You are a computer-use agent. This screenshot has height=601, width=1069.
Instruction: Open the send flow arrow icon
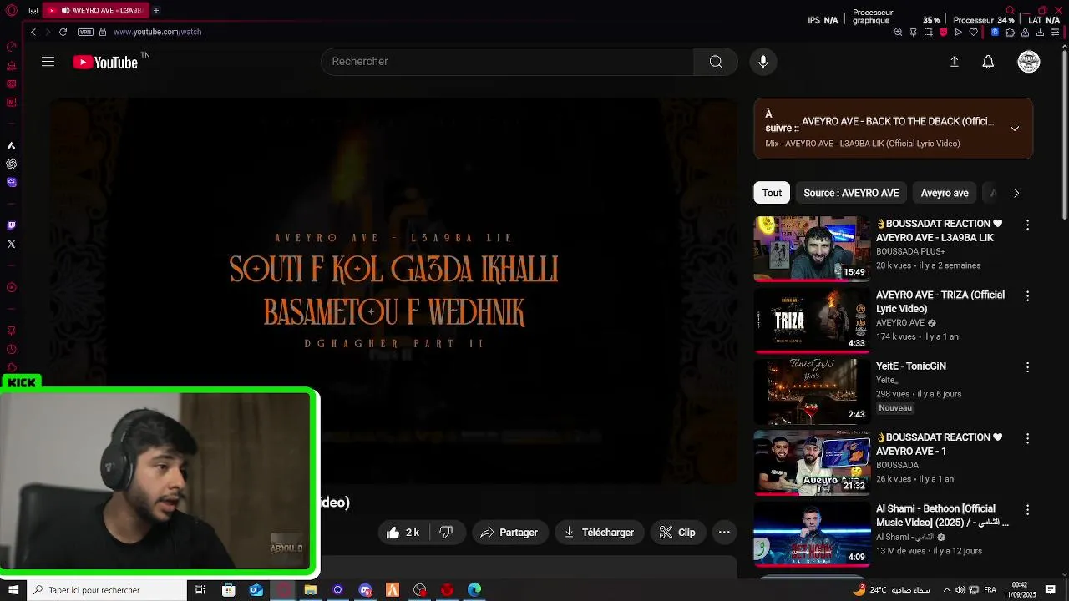click(958, 33)
